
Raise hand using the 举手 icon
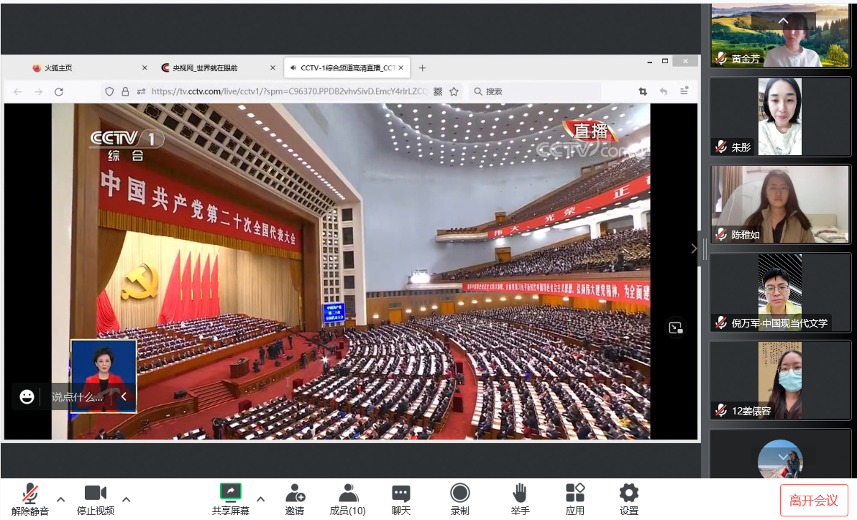click(519, 493)
